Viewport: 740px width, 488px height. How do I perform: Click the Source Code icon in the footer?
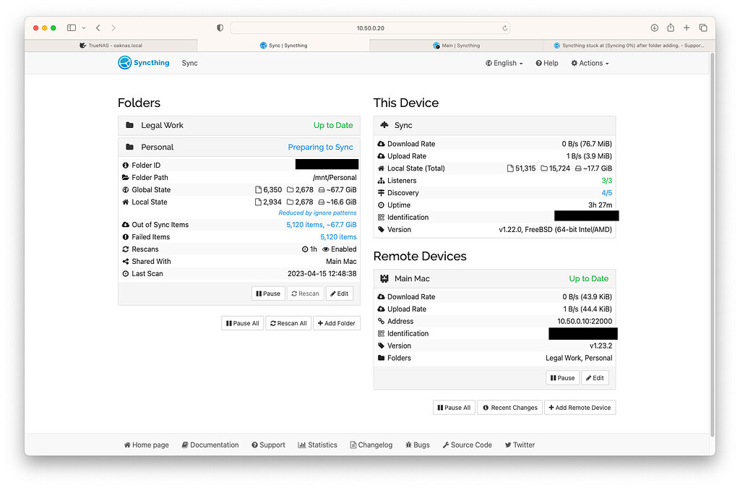tap(446, 445)
